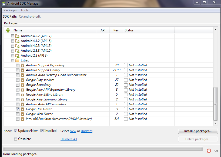Click the API column header
The width and height of the screenshot is (221, 157).
click(103, 30)
